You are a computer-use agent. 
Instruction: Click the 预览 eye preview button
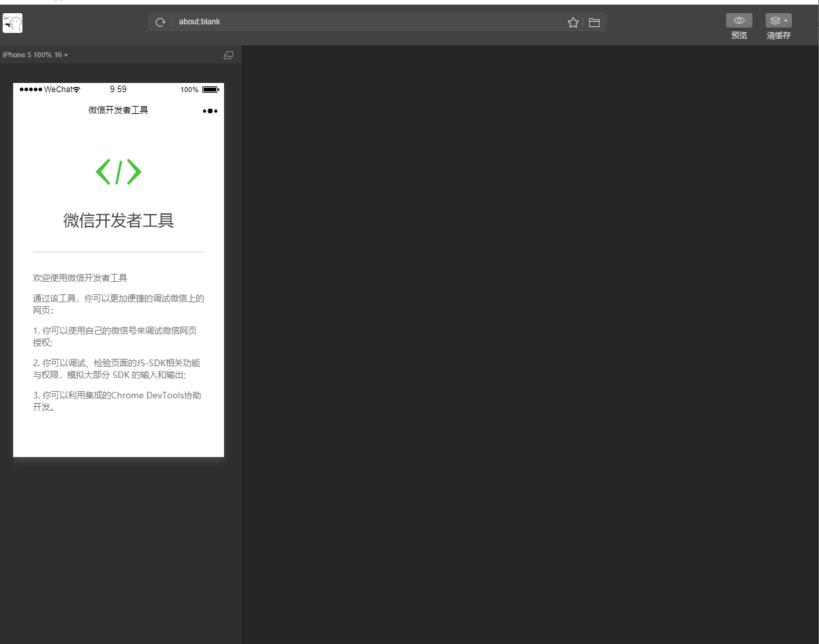point(739,20)
